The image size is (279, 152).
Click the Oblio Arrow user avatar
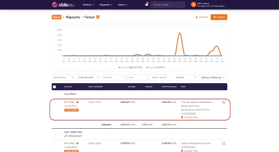pyautogui.click(x=194, y=5)
